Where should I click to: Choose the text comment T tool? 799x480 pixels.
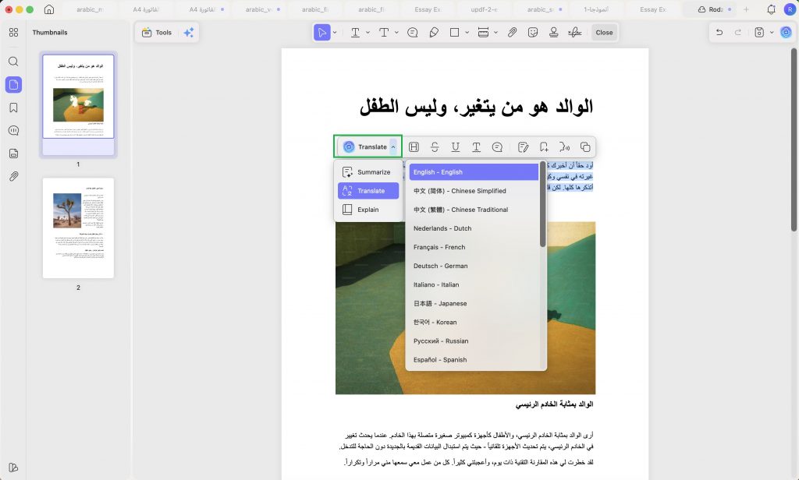click(x=356, y=32)
